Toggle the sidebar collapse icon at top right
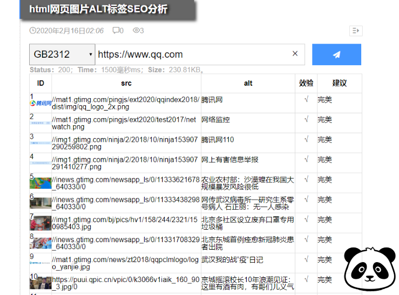This screenshot has width=399, height=295. (x=356, y=31)
